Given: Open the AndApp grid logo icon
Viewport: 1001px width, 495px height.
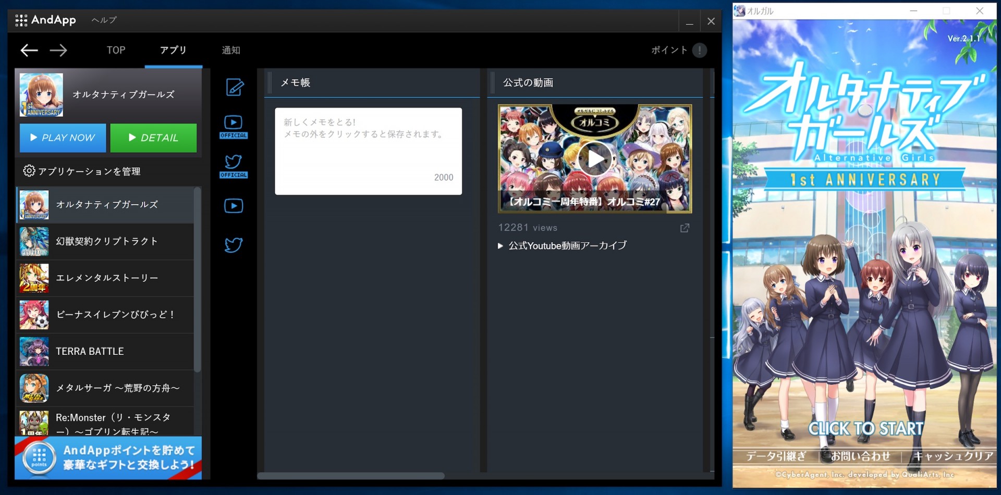Looking at the screenshot, I should (21, 20).
